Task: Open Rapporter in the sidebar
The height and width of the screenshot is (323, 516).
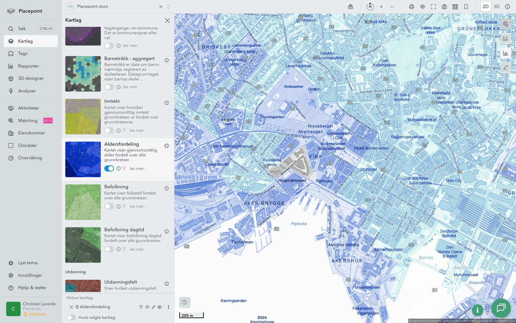Action: pos(28,66)
